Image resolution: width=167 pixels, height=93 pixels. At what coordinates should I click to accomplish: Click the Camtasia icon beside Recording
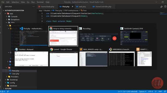pos(80,29)
